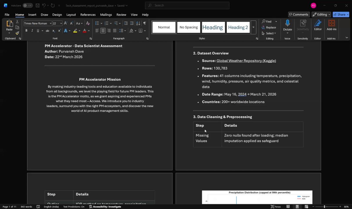
Task: Open the Select dropdown in Editing
Action: (x=269, y=33)
